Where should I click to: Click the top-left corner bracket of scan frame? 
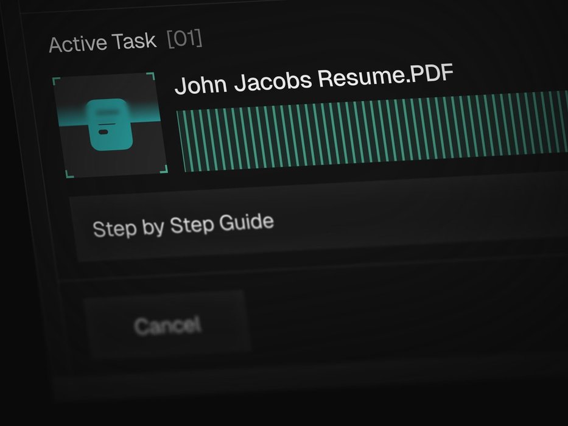tap(57, 81)
